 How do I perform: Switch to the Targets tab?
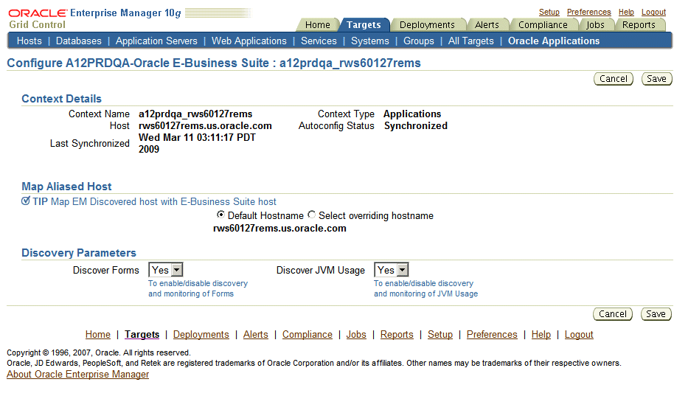[x=364, y=25]
